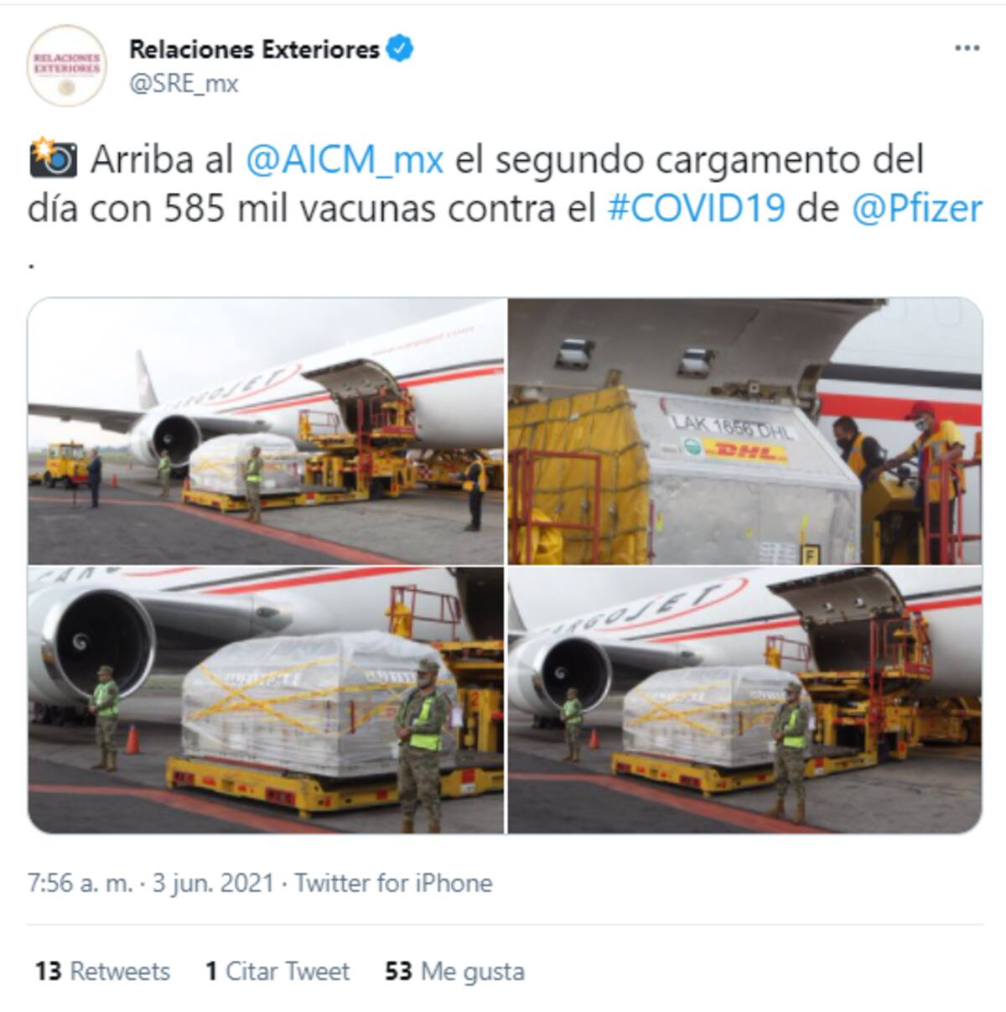The height and width of the screenshot is (1012, 1006).
Task: Open the #COVID19 hashtag
Action: pyautogui.click(x=696, y=209)
